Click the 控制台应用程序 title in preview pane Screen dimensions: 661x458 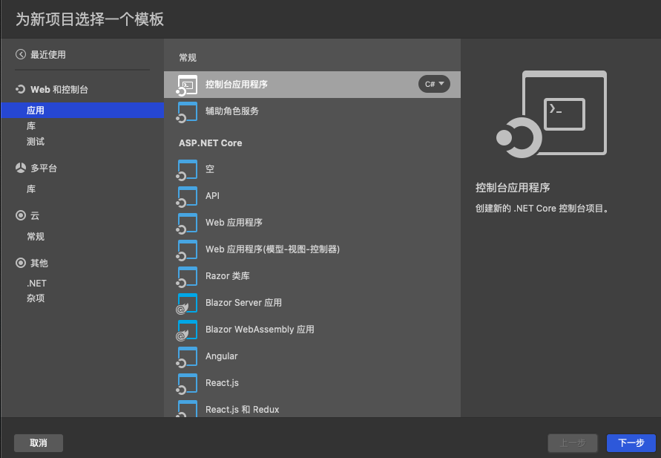[x=513, y=188]
